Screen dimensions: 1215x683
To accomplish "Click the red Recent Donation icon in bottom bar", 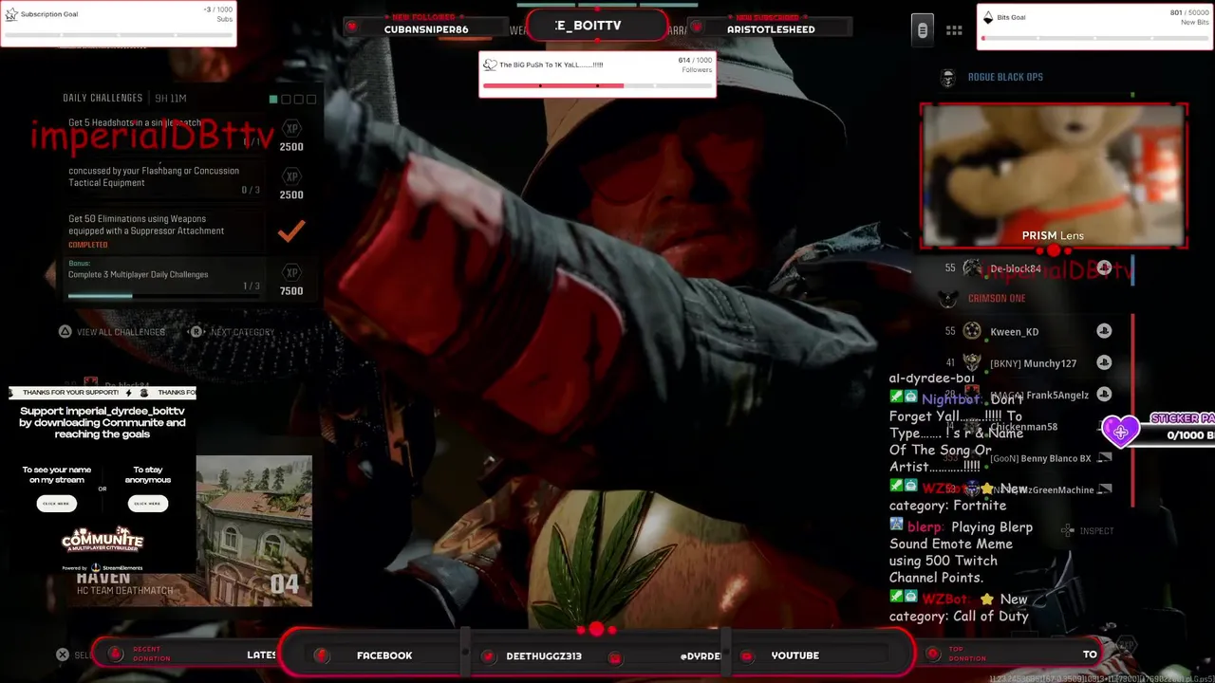I will 116,654.
